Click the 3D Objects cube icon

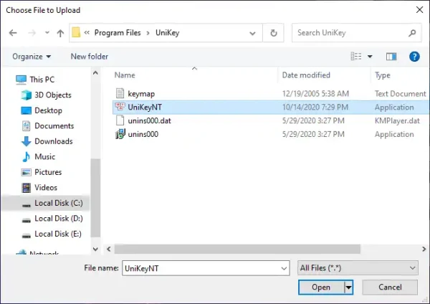27,95
